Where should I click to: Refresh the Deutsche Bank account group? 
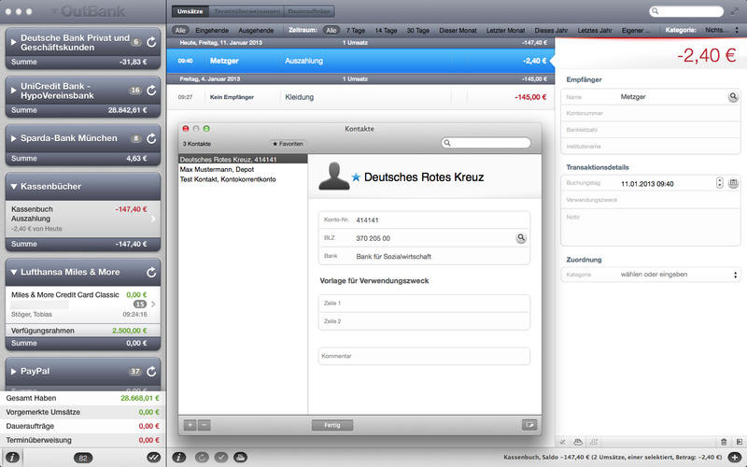(x=151, y=42)
